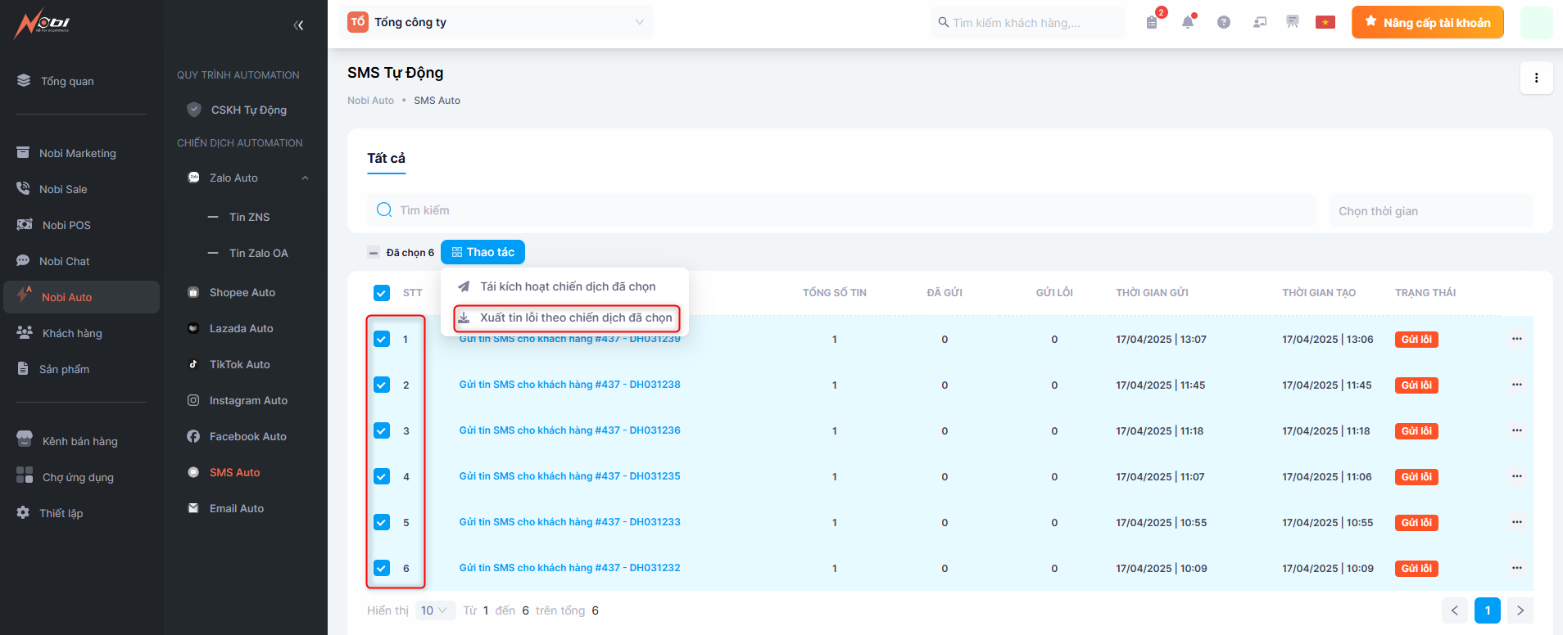Click the Tìm kiếm campaign search field
This screenshot has width=1563, height=635.
(844, 210)
